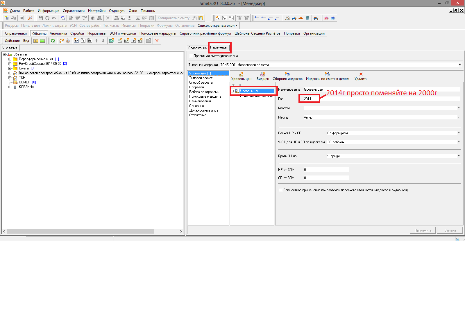Click the Отмена button

click(450, 230)
